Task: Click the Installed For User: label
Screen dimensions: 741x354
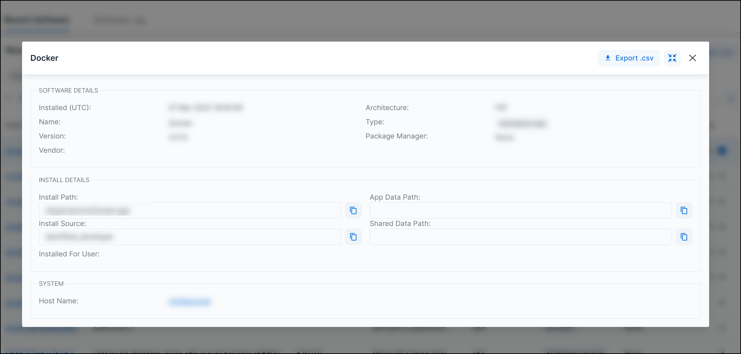Action: [x=69, y=254]
